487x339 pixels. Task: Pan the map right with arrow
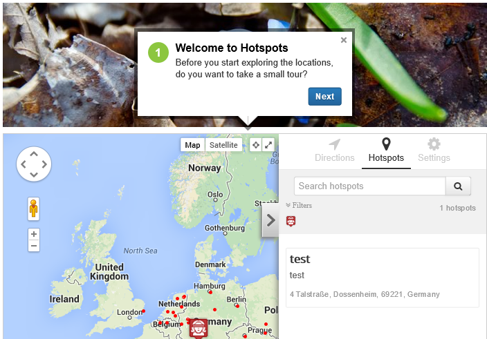44,164
